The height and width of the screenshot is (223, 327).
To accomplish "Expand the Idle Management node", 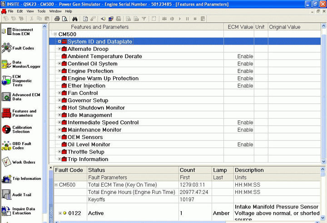I will coord(59,115).
